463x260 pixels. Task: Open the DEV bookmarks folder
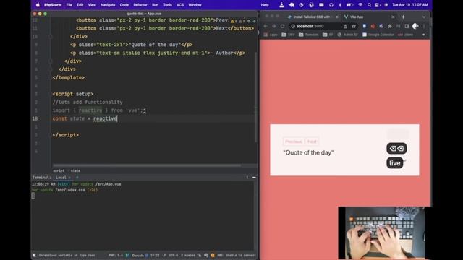point(289,35)
